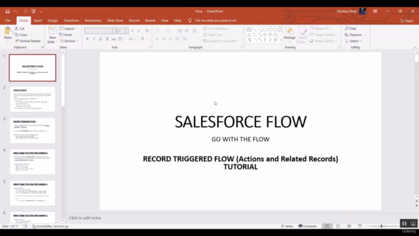Toggle Notes pane in status bar

tap(287, 226)
